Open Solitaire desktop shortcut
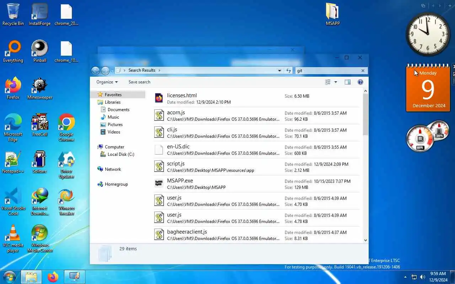This screenshot has width=455, height=284. (x=40, y=163)
